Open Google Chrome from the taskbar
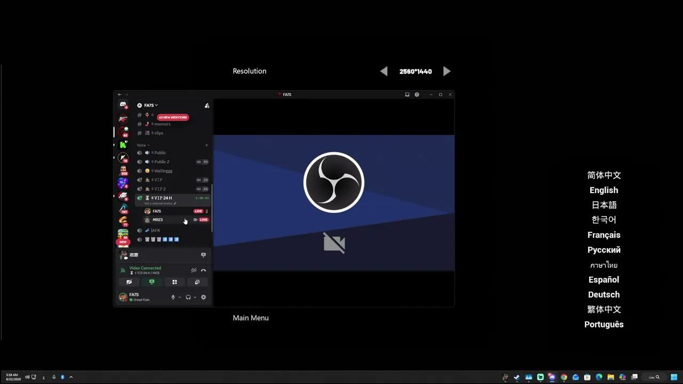 pos(563,378)
